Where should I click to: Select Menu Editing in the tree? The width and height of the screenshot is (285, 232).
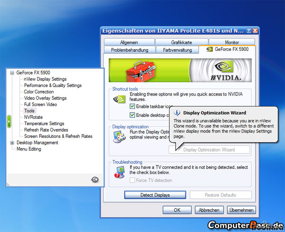pyautogui.click(x=28, y=149)
